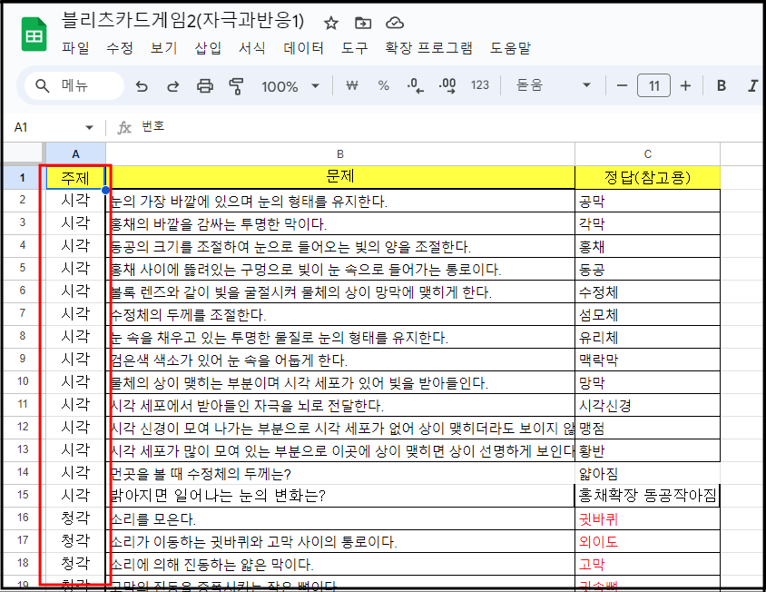
Task: Check the cloud save status icon
Action: (x=395, y=23)
